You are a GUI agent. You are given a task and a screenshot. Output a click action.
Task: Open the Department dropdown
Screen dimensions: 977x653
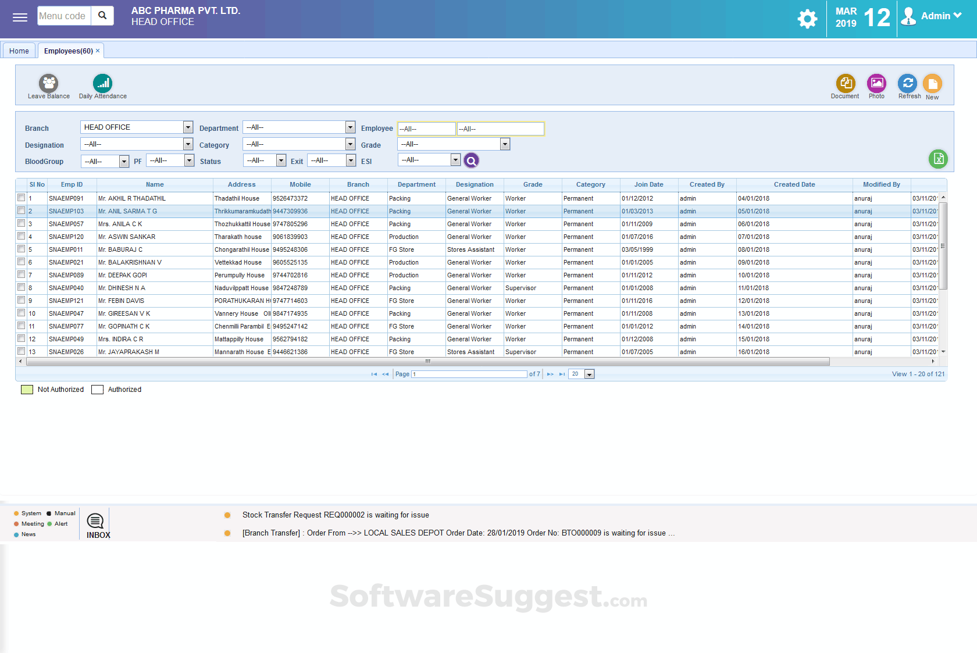tap(350, 127)
